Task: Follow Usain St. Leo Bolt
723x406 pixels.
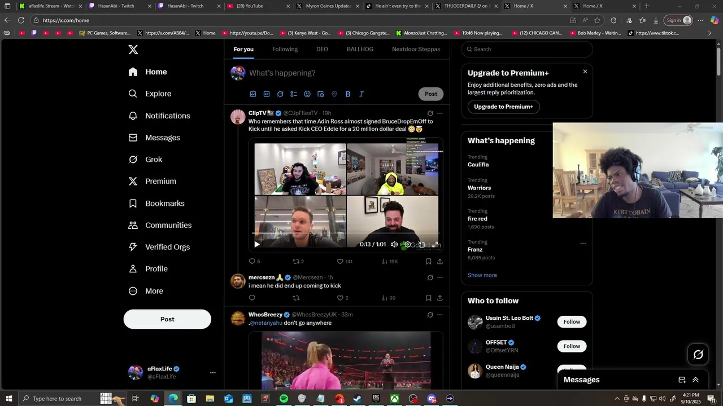Action: [572, 322]
